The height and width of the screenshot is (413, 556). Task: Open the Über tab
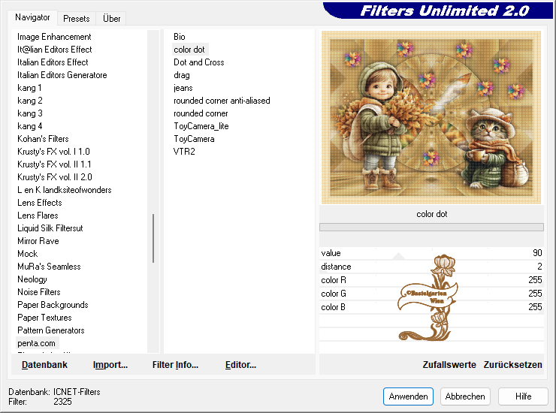111,19
